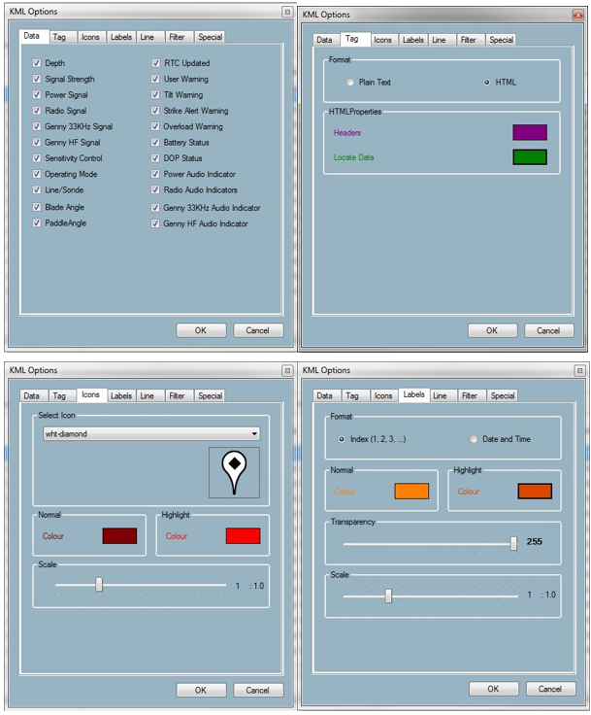Close the Icons tab KML Options window
Screen dimensions: 591x715
tap(287, 371)
